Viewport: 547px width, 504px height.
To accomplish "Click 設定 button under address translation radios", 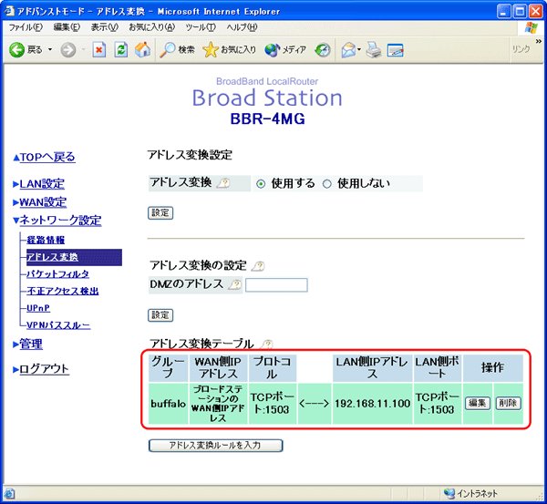I will point(160,212).
